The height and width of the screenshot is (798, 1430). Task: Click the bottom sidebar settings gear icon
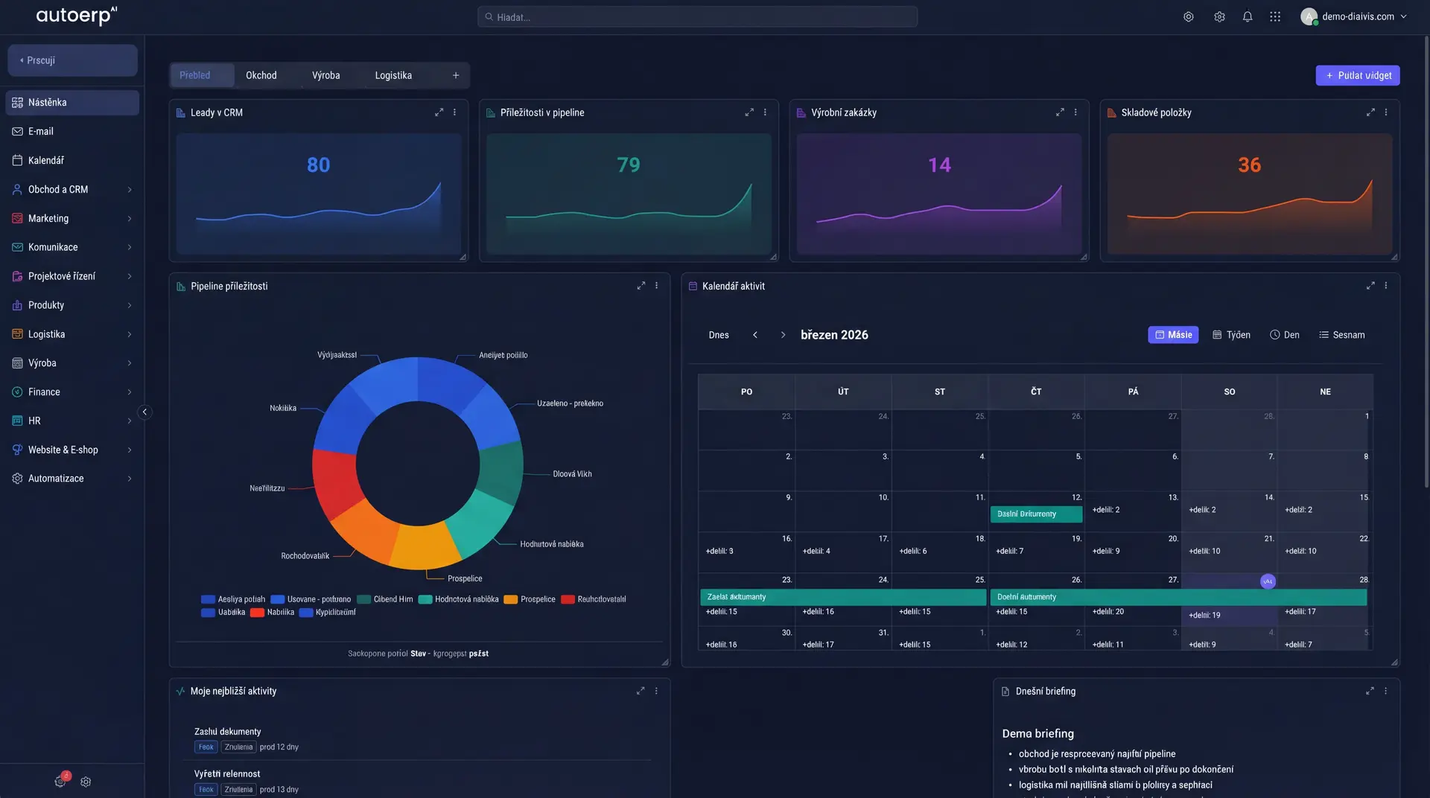click(x=86, y=782)
